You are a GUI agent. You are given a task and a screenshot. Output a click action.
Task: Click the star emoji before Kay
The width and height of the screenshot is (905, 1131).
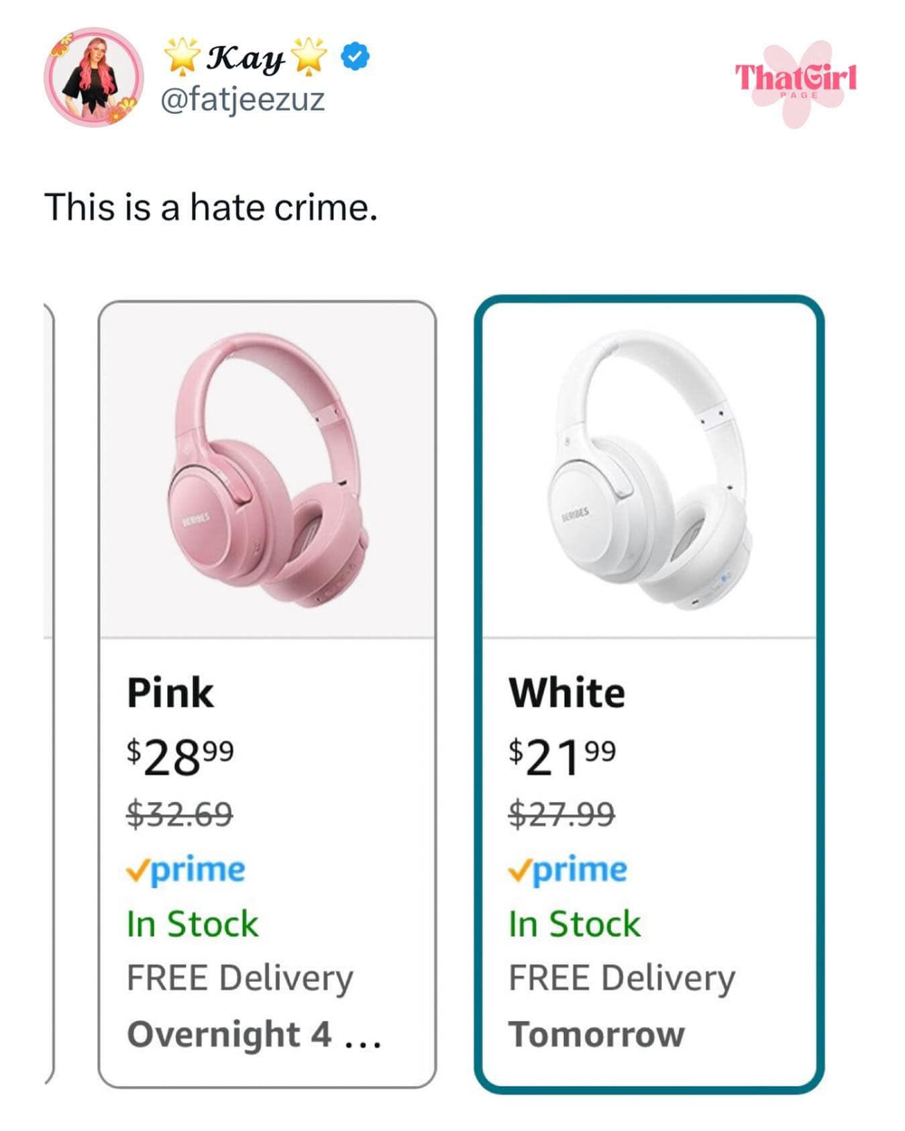coord(182,56)
